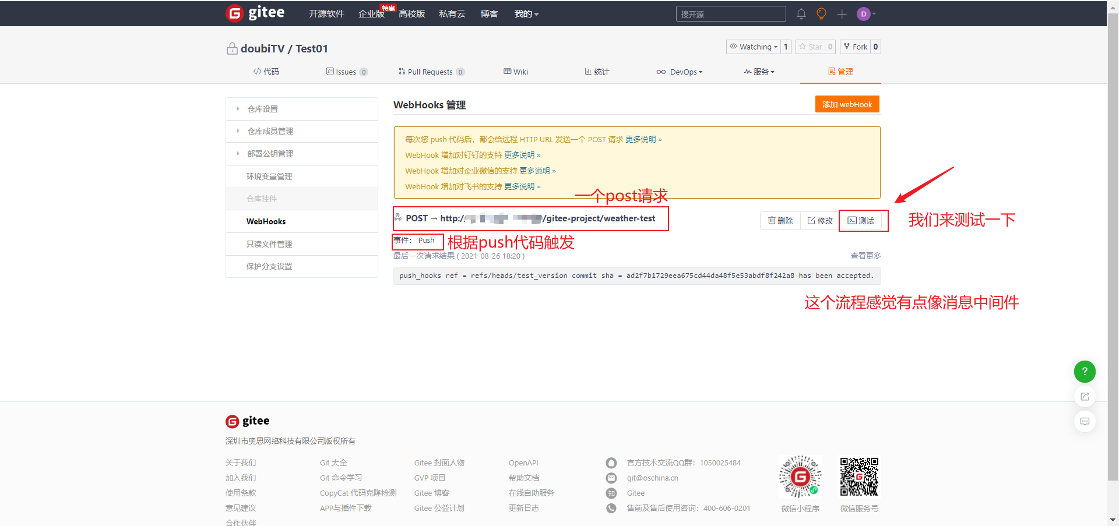Delete the webhook with 删除 button
This screenshot has height=526, width=1119.
pos(780,221)
